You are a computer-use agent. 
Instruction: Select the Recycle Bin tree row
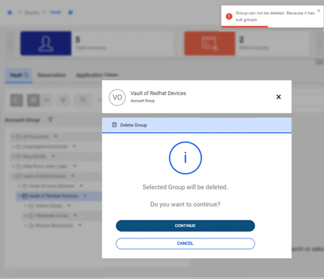pyautogui.click(x=56, y=156)
